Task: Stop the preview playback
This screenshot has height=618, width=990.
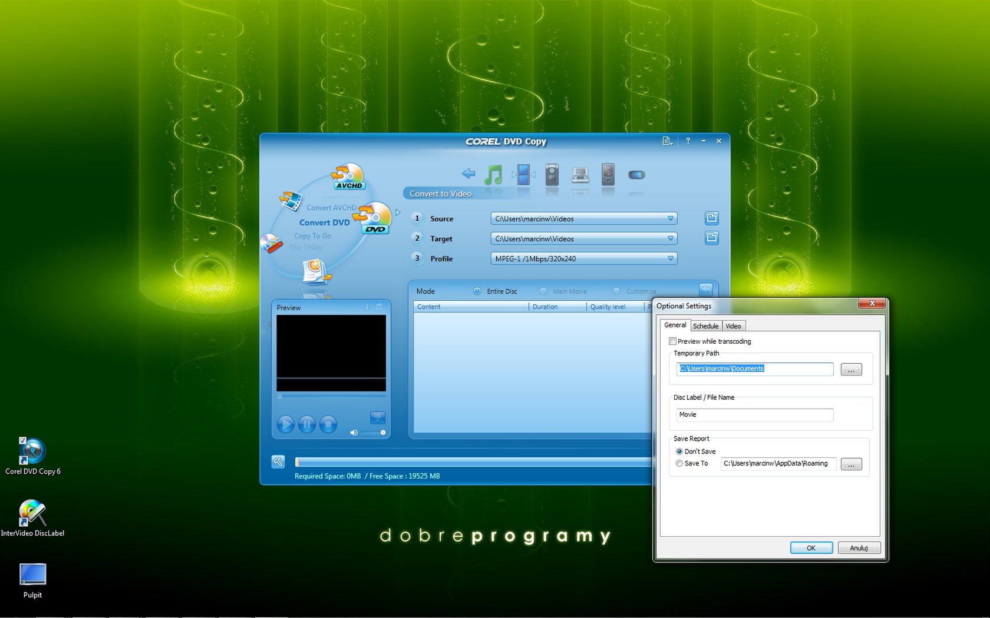Action: coord(328,424)
